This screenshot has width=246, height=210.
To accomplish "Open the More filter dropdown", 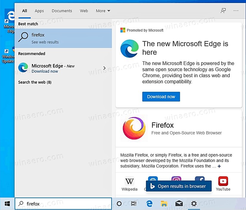I will (x=103, y=11).
